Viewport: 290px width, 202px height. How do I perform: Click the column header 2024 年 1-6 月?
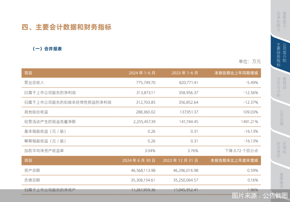pyautogui.click(x=142, y=73)
